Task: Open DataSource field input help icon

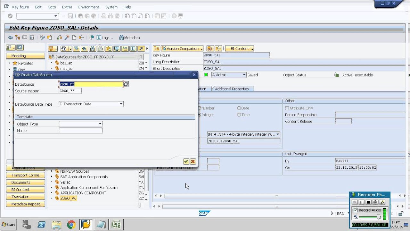Action: tap(126, 84)
